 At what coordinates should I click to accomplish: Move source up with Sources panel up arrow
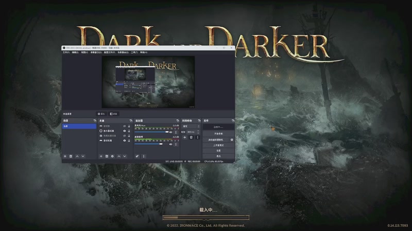tap(119, 157)
